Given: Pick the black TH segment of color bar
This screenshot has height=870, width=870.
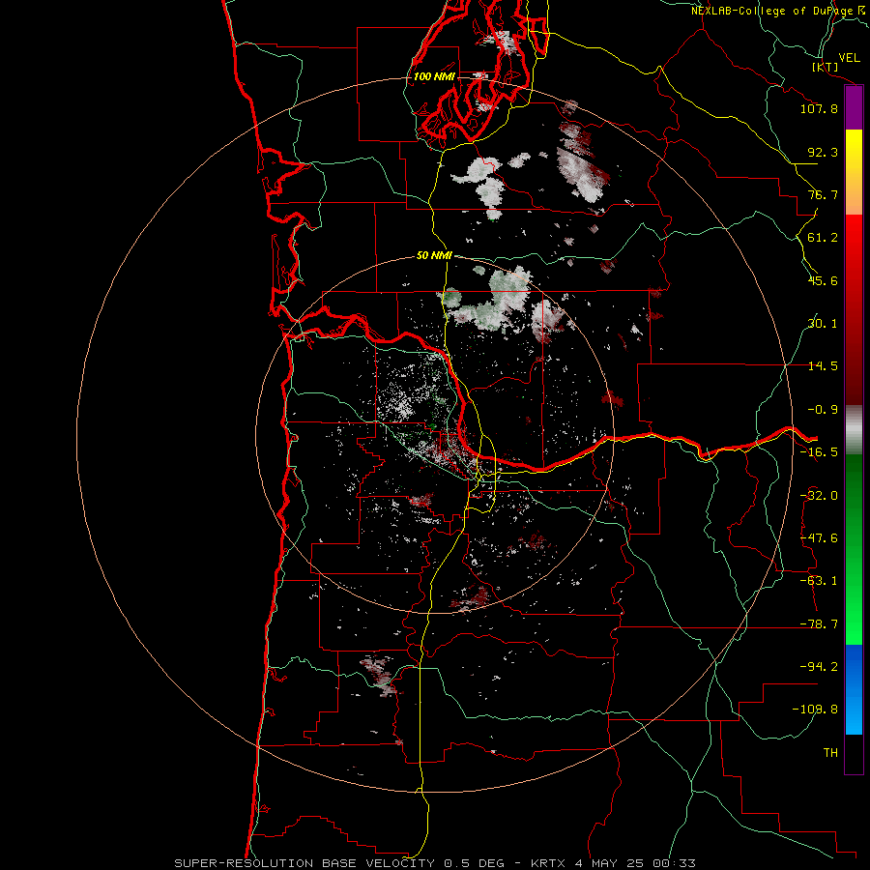Looking at the screenshot, I should point(854,753).
